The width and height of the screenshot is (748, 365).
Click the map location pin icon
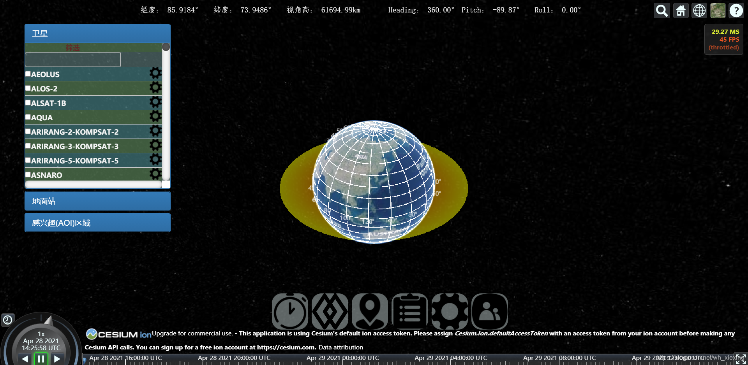coord(370,311)
